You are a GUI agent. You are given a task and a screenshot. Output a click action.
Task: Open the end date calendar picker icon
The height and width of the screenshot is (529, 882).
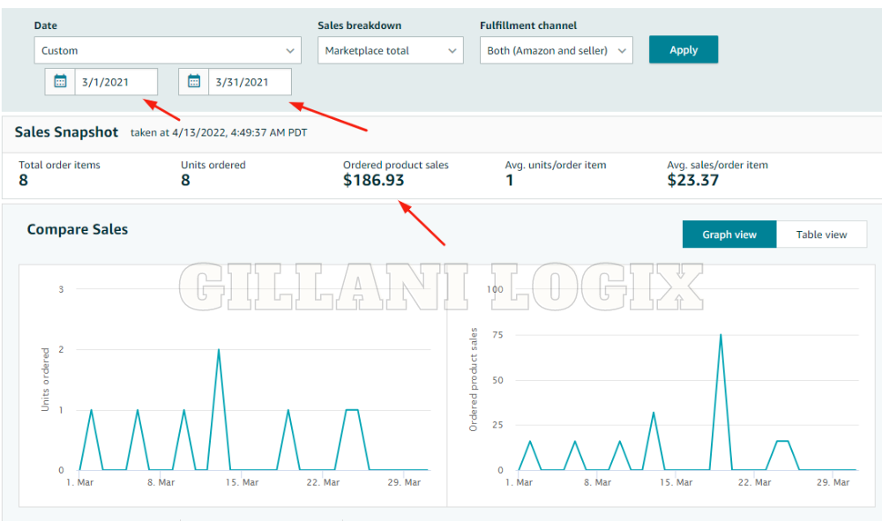[x=193, y=81]
